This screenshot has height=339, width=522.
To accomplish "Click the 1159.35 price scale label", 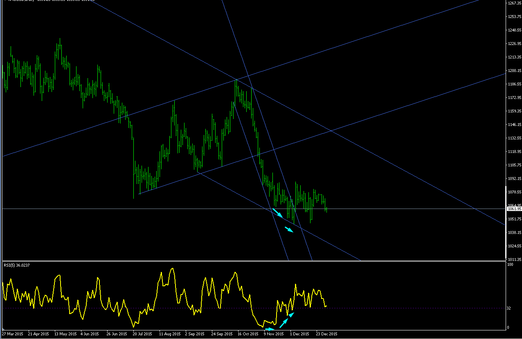I will click(x=514, y=111).
